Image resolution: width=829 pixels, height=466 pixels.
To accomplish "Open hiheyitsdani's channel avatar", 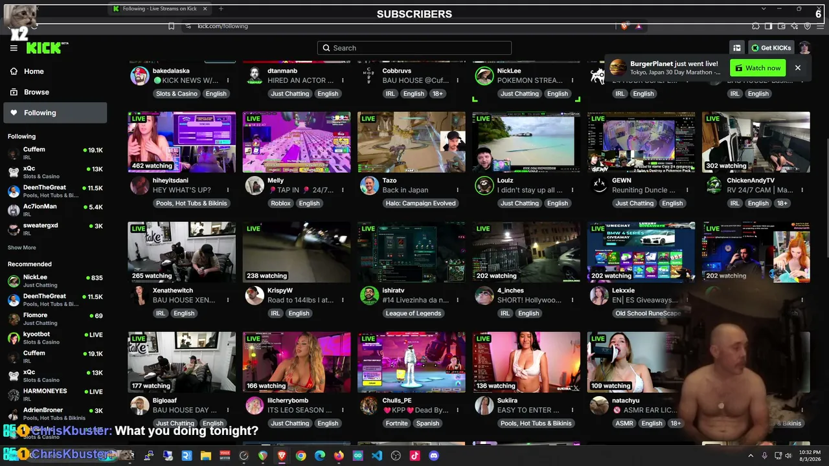I will 139,186.
